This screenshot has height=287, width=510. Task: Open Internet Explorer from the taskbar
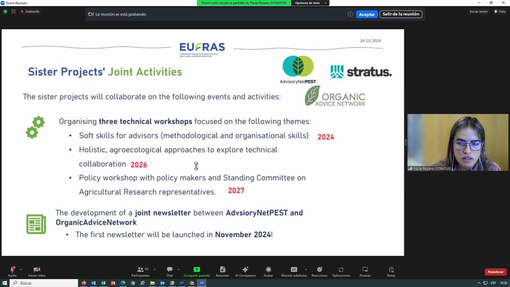tap(143, 283)
